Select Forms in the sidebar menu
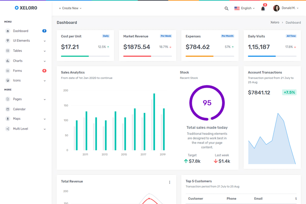The width and height of the screenshot is (306, 204). tap(18, 71)
